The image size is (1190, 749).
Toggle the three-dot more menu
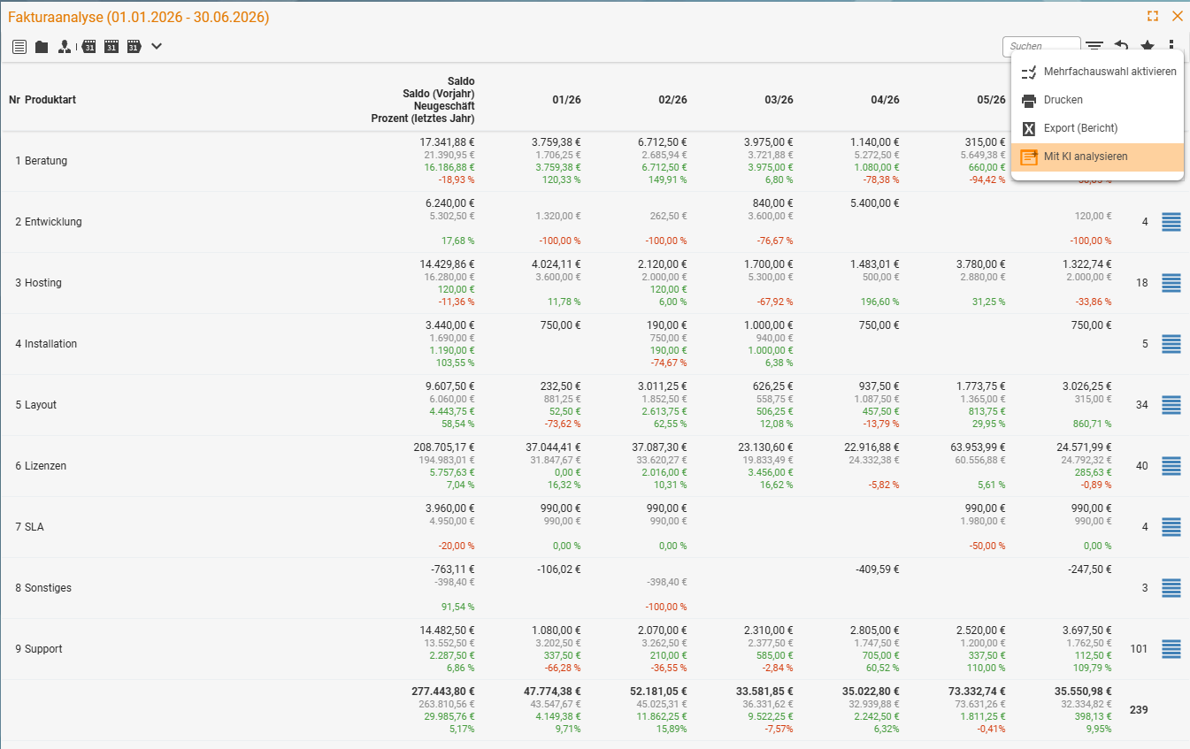pyautogui.click(x=1171, y=46)
